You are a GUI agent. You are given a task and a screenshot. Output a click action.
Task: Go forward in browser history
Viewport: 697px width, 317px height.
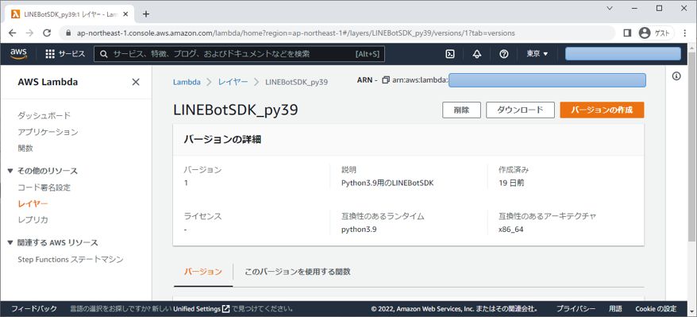click(29, 33)
